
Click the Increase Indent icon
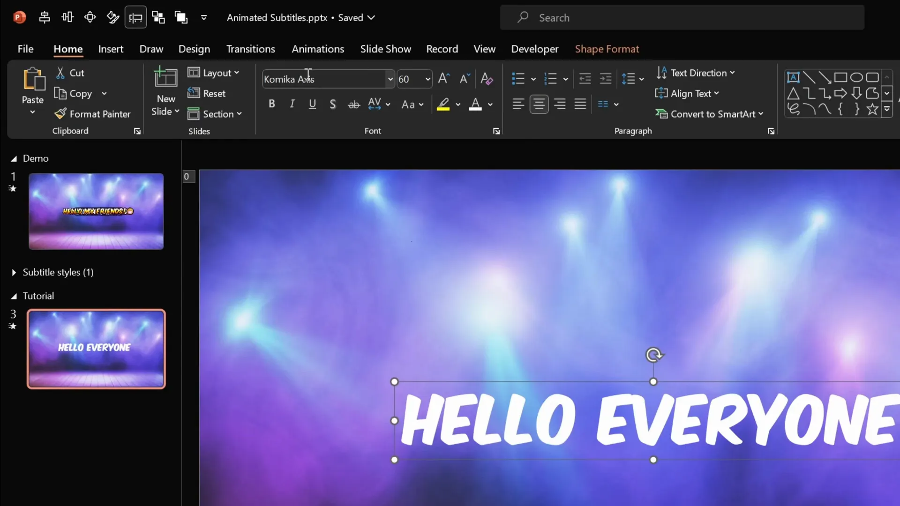pos(606,79)
